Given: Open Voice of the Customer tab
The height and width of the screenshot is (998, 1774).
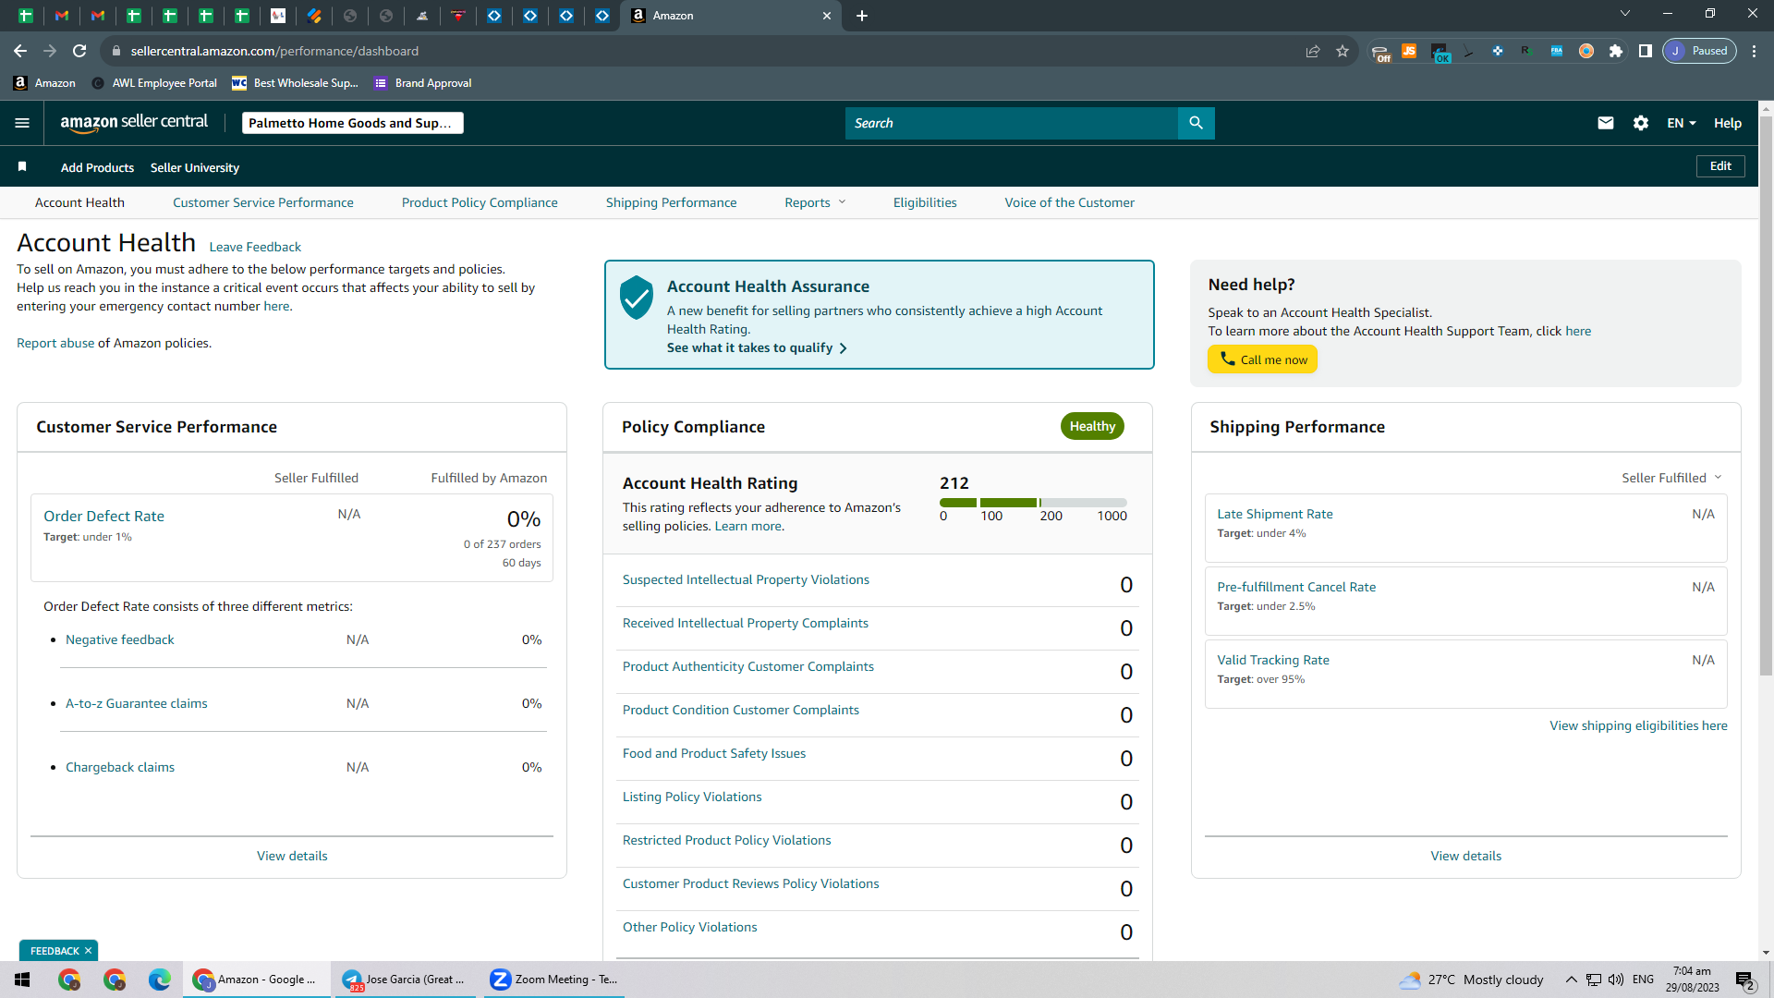Looking at the screenshot, I should [x=1070, y=202].
